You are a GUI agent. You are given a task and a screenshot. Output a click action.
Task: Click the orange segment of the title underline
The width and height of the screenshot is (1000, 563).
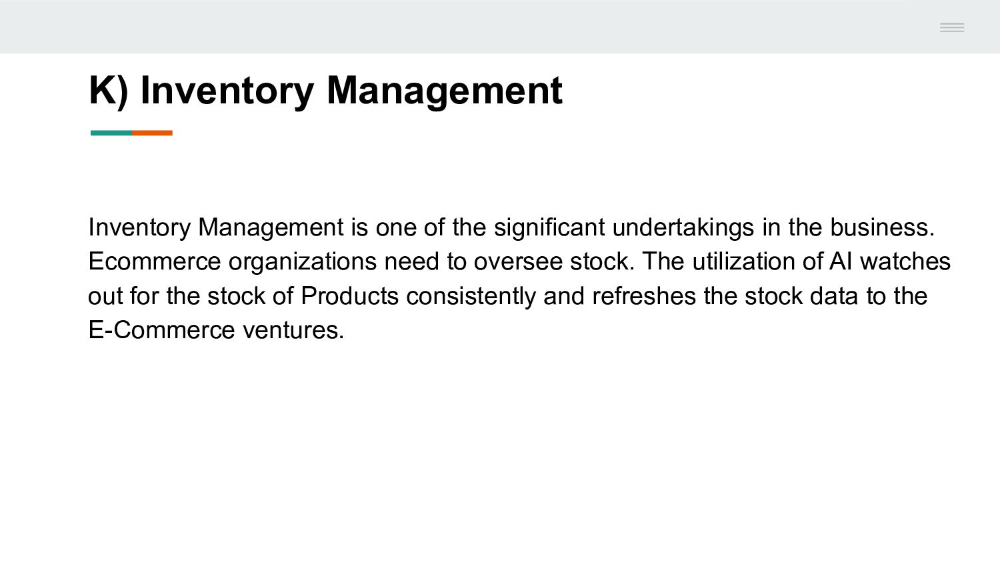point(152,133)
